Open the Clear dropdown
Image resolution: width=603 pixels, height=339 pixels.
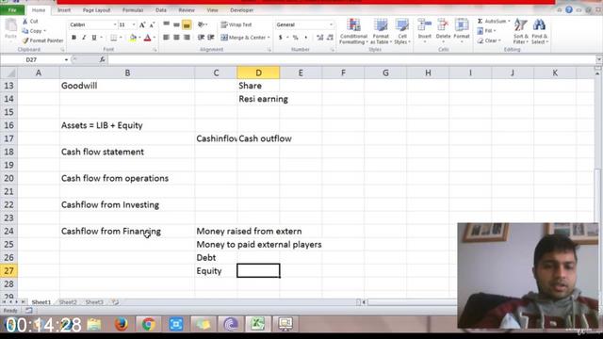pos(489,40)
